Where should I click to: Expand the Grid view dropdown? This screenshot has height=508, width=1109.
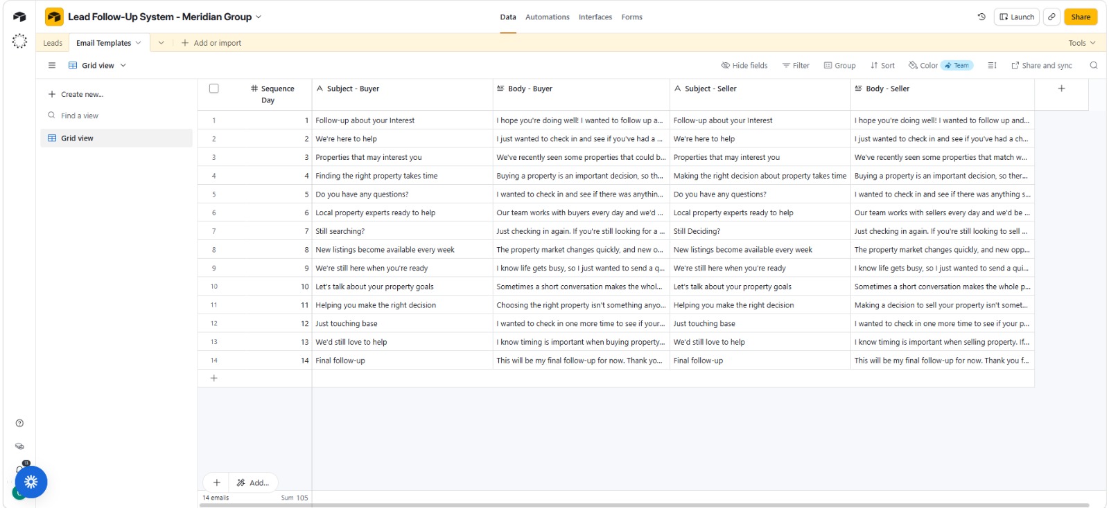coord(123,65)
